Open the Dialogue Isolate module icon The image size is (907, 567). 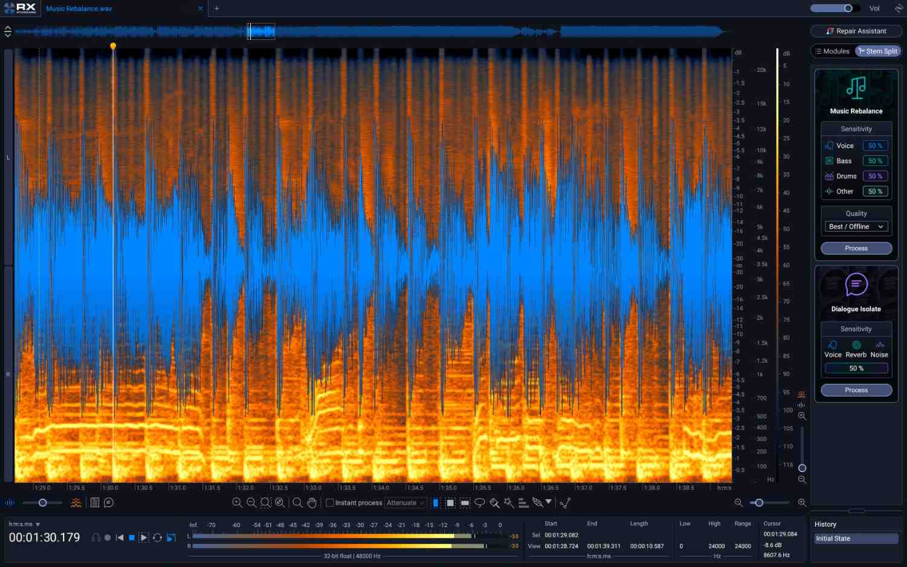click(x=856, y=285)
